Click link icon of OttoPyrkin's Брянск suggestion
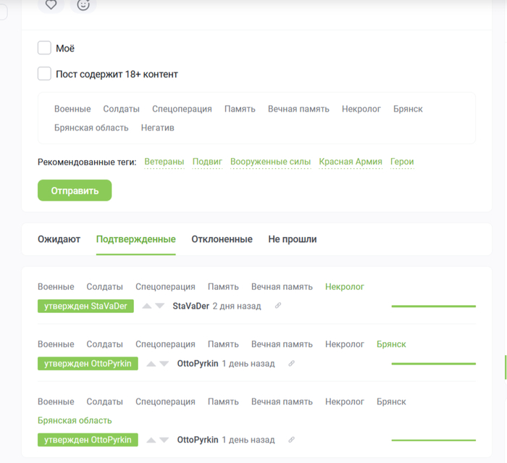This screenshot has width=507, height=463. pos(292,364)
